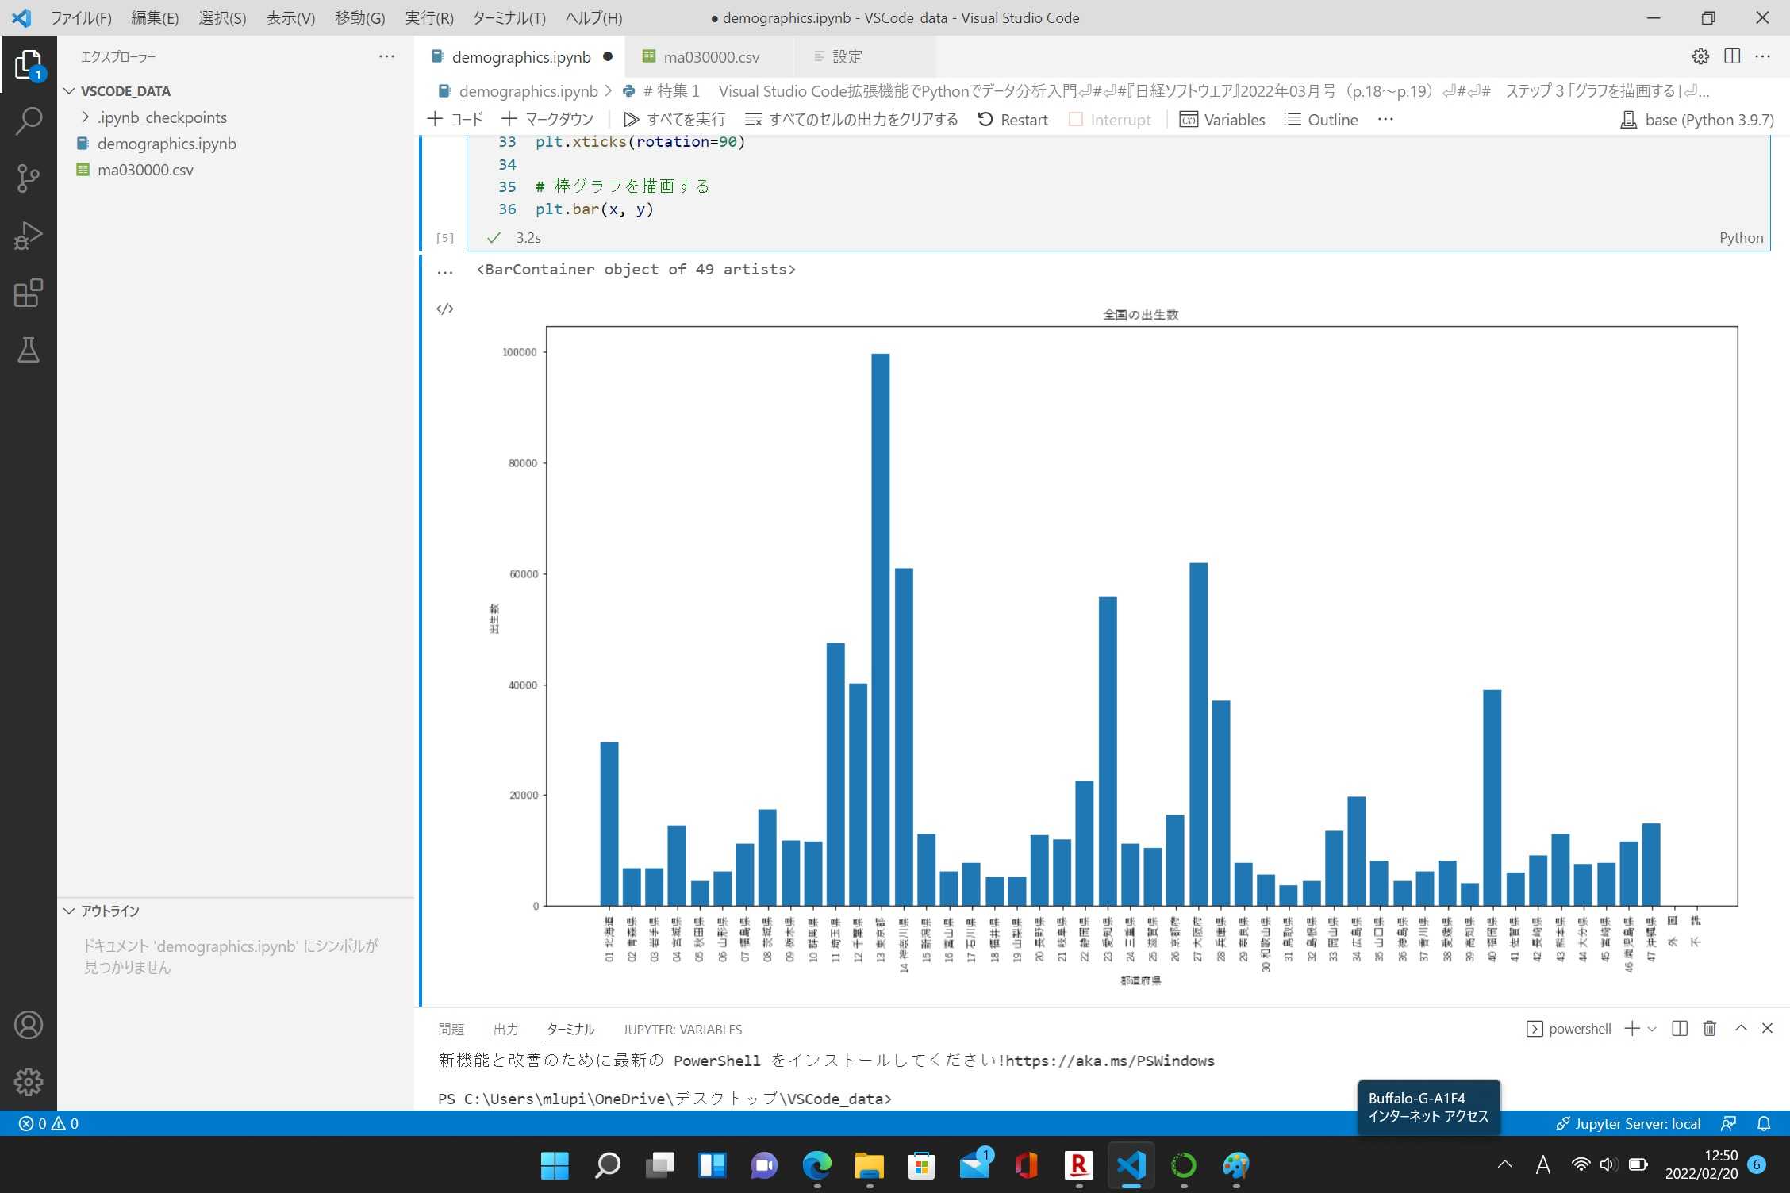Open the Run and Debug view
1790x1193 pixels.
coord(29,235)
